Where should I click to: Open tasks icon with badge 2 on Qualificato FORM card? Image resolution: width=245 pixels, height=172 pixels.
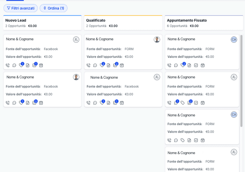tap(115, 65)
